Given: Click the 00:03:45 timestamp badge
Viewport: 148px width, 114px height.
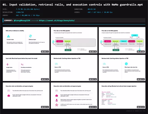Looking at the screenshot, I should click(x=141, y=107).
